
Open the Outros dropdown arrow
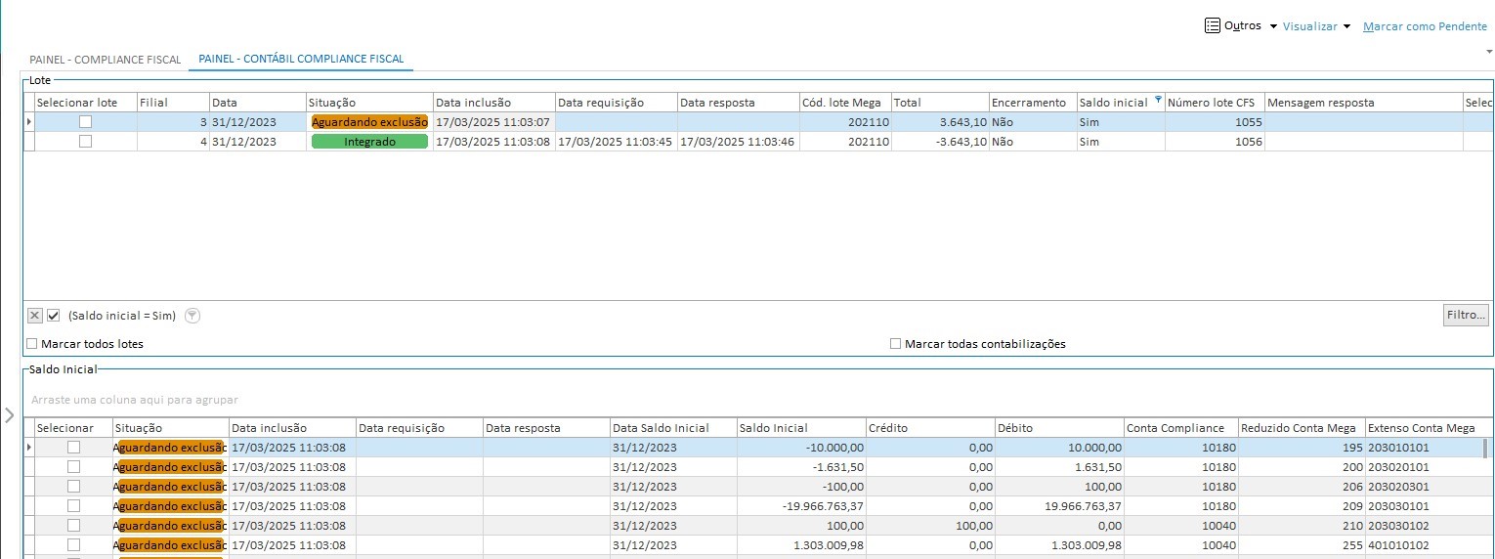point(1273,26)
